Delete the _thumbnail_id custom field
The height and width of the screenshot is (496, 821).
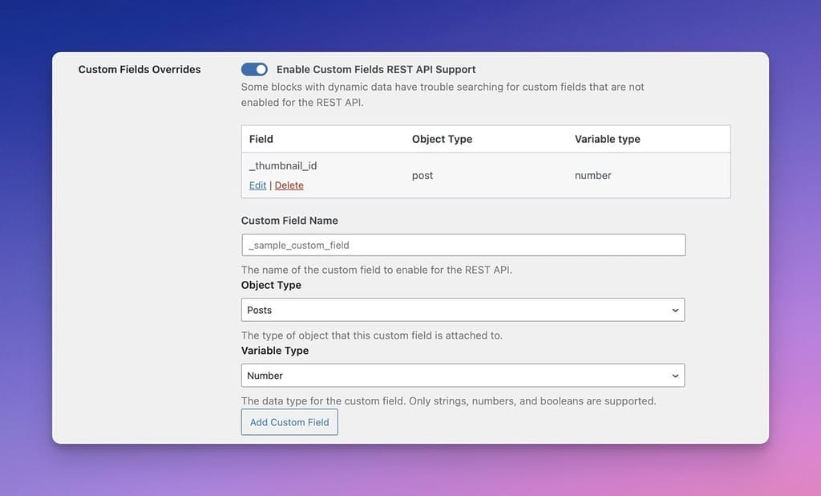coord(289,185)
